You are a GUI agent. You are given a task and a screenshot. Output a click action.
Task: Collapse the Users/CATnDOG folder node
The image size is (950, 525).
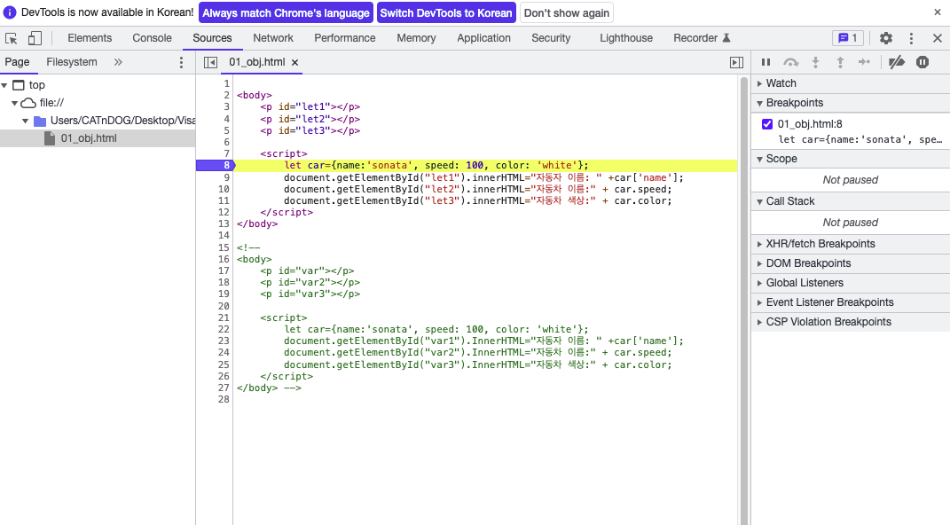pyautogui.click(x=26, y=121)
